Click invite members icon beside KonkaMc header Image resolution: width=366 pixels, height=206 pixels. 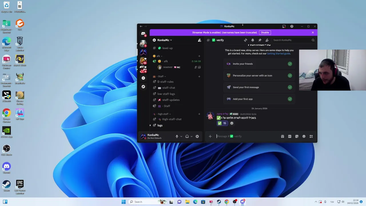click(199, 40)
